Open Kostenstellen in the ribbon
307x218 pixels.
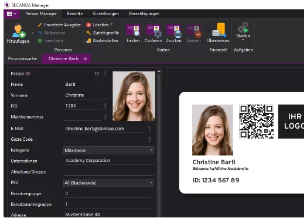click(x=103, y=41)
